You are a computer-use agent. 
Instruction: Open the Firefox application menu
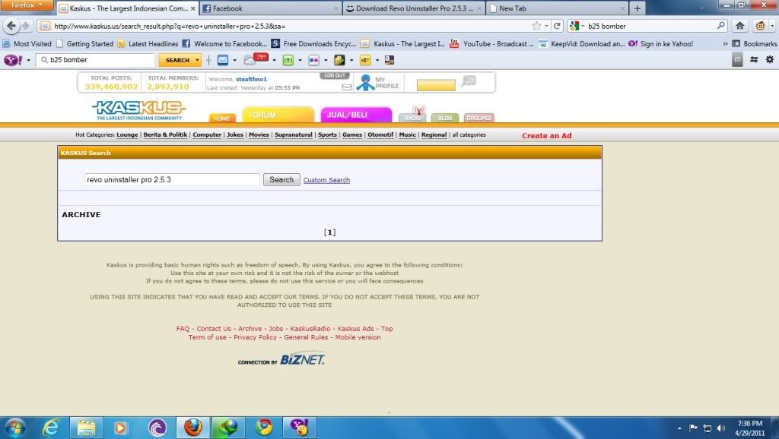coord(27,5)
